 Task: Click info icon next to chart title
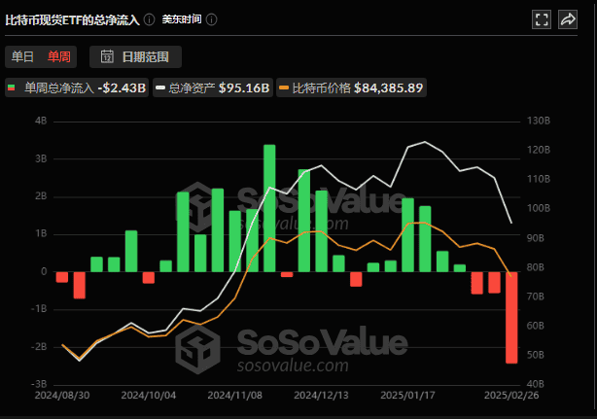[x=149, y=19]
